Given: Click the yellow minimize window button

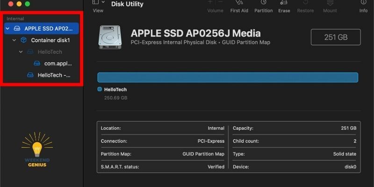Looking at the screenshot, I should click(19, 4).
